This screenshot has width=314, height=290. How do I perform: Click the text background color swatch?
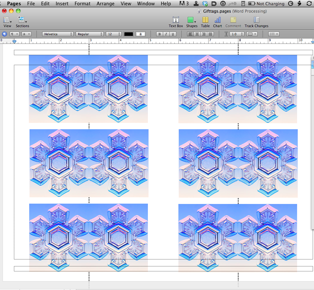click(x=140, y=34)
